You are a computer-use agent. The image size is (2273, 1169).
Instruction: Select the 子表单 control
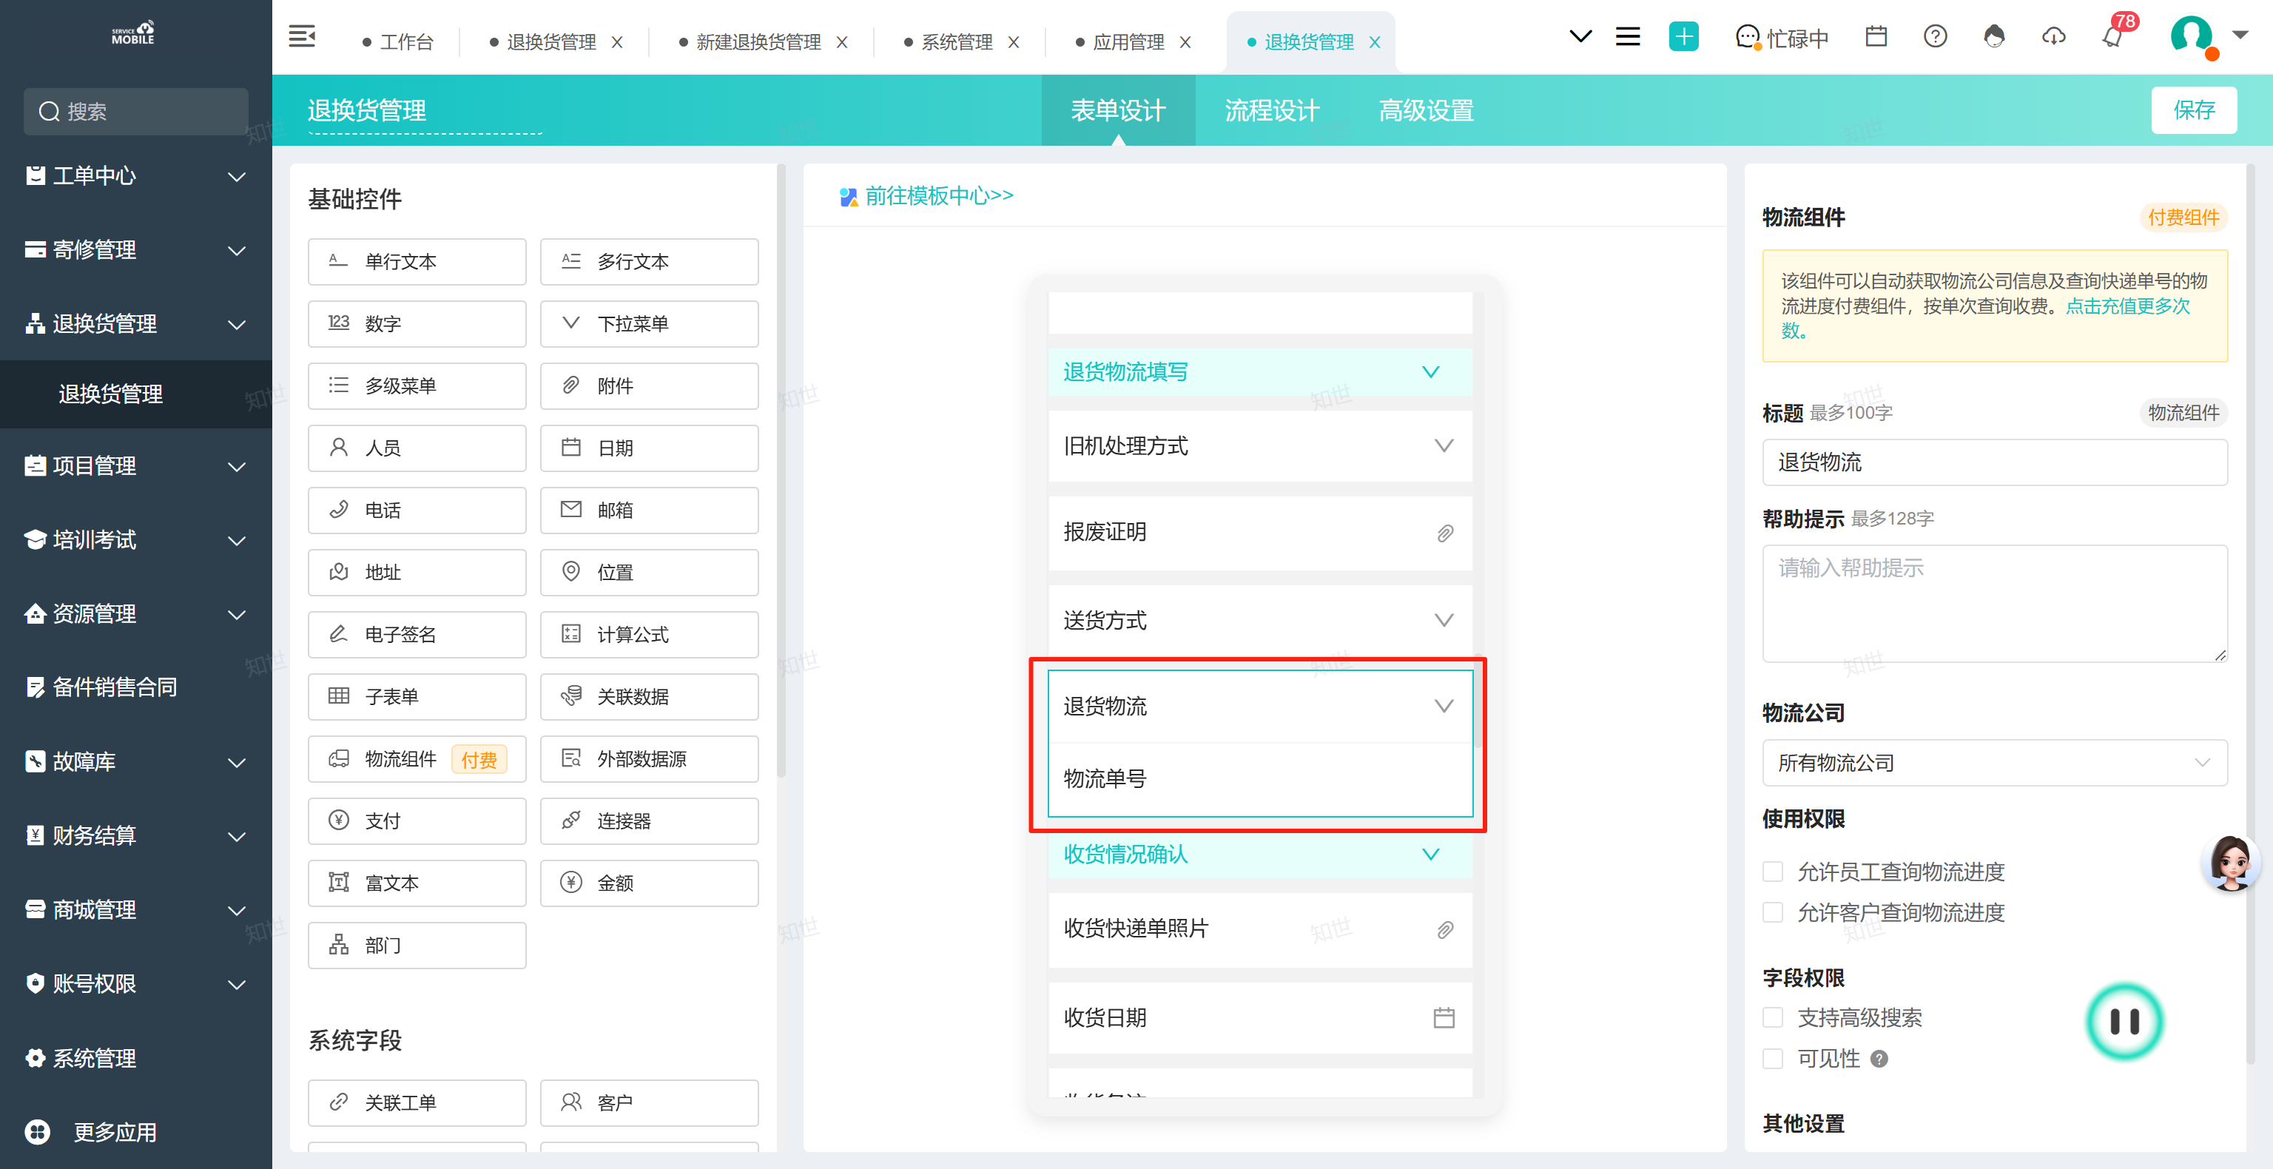point(417,696)
